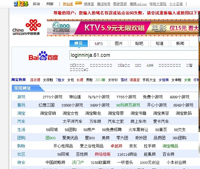Open the 网络指南 link
200x169 pixels.
pyautogui.click(x=103, y=154)
